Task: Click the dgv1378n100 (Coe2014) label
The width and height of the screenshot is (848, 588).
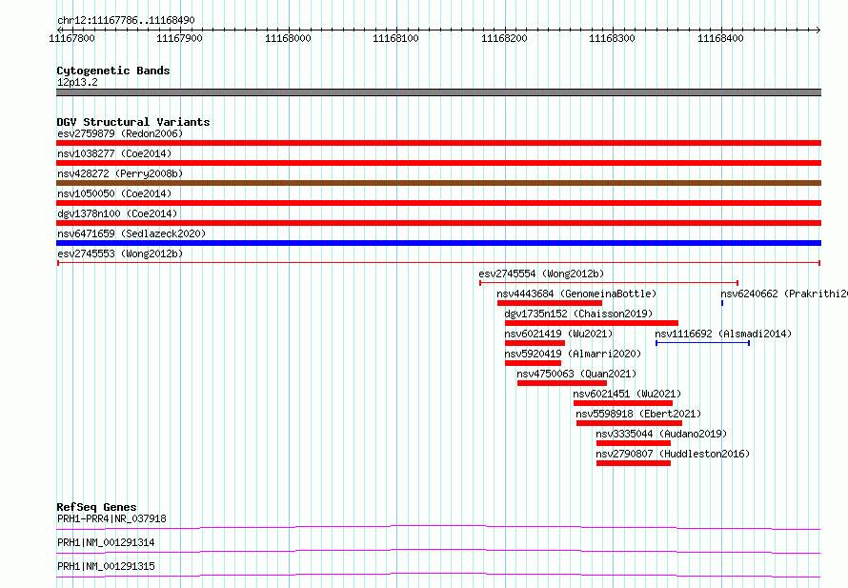Action: (x=117, y=213)
